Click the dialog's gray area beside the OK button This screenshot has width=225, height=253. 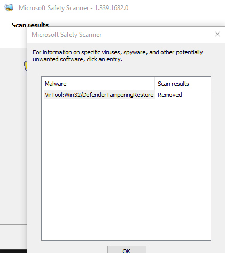[178, 248]
